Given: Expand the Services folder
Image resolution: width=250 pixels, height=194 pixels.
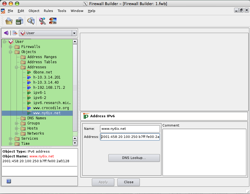Looking at the screenshot, I should (11, 139).
